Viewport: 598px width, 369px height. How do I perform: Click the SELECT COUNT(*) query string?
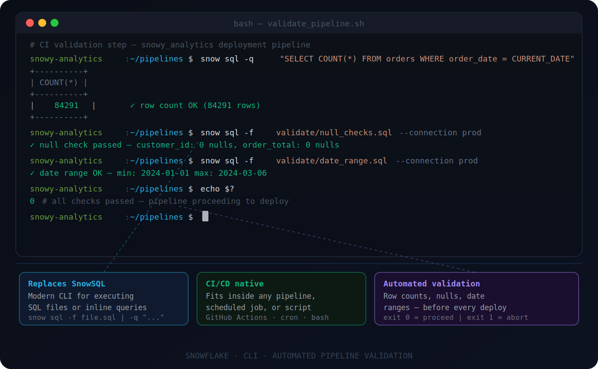click(x=427, y=59)
